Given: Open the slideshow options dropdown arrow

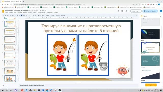Looking at the screenshot, I should [x=140, y=11].
